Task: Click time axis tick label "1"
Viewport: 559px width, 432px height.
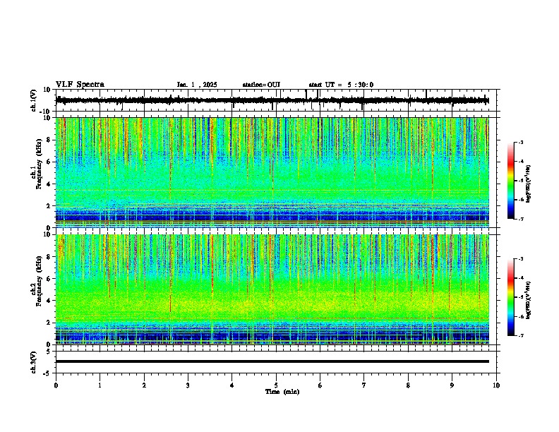Action: coord(100,385)
